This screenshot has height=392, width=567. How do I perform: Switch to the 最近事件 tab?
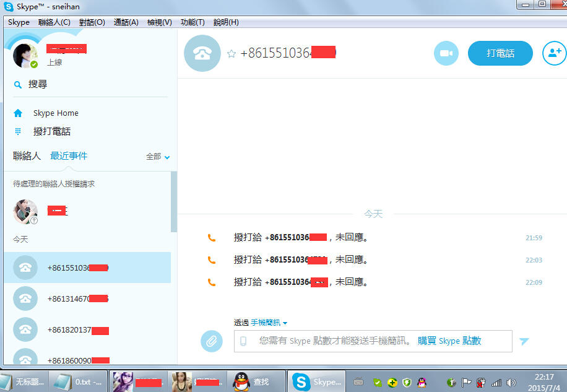pos(69,156)
